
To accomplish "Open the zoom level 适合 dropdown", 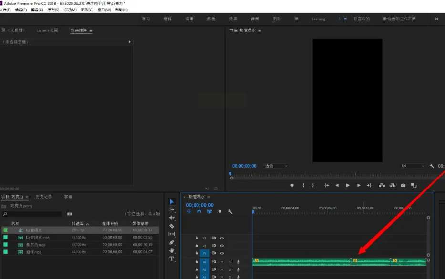I will coord(276,166).
